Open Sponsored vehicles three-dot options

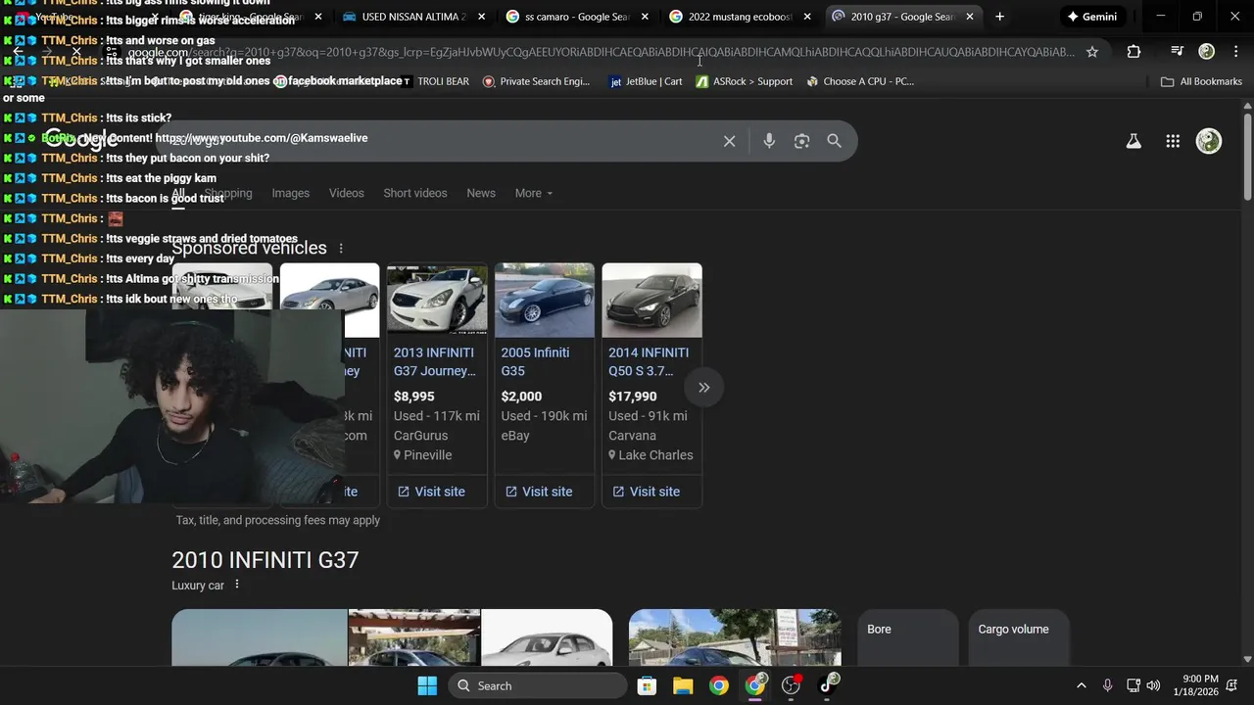click(x=341, y=249)
